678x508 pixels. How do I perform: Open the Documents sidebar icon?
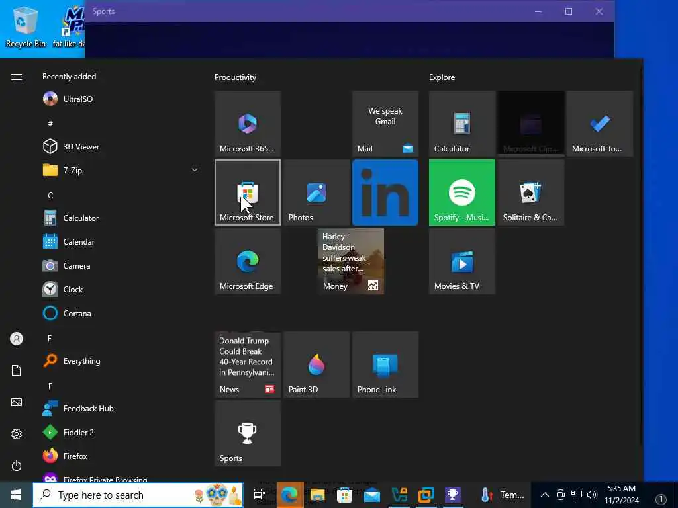coord(17,370)
